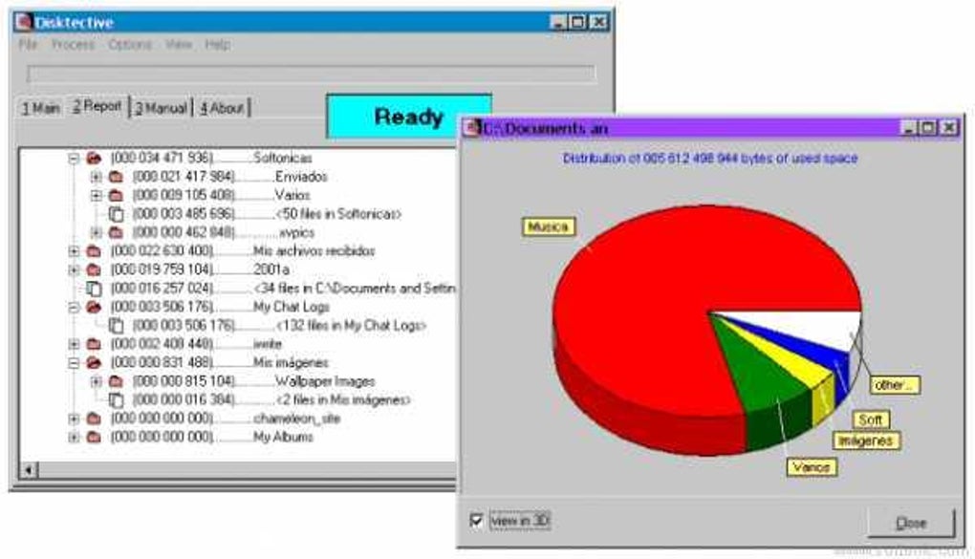Expand the xvpics tree node

point(96,232)
